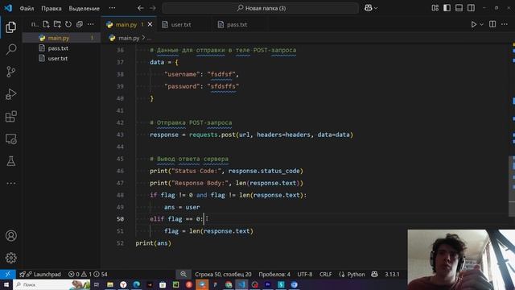Open Yandex Browser from the taskbar
This screenshot has width=515, height=290.
click(x=123, y=284)
